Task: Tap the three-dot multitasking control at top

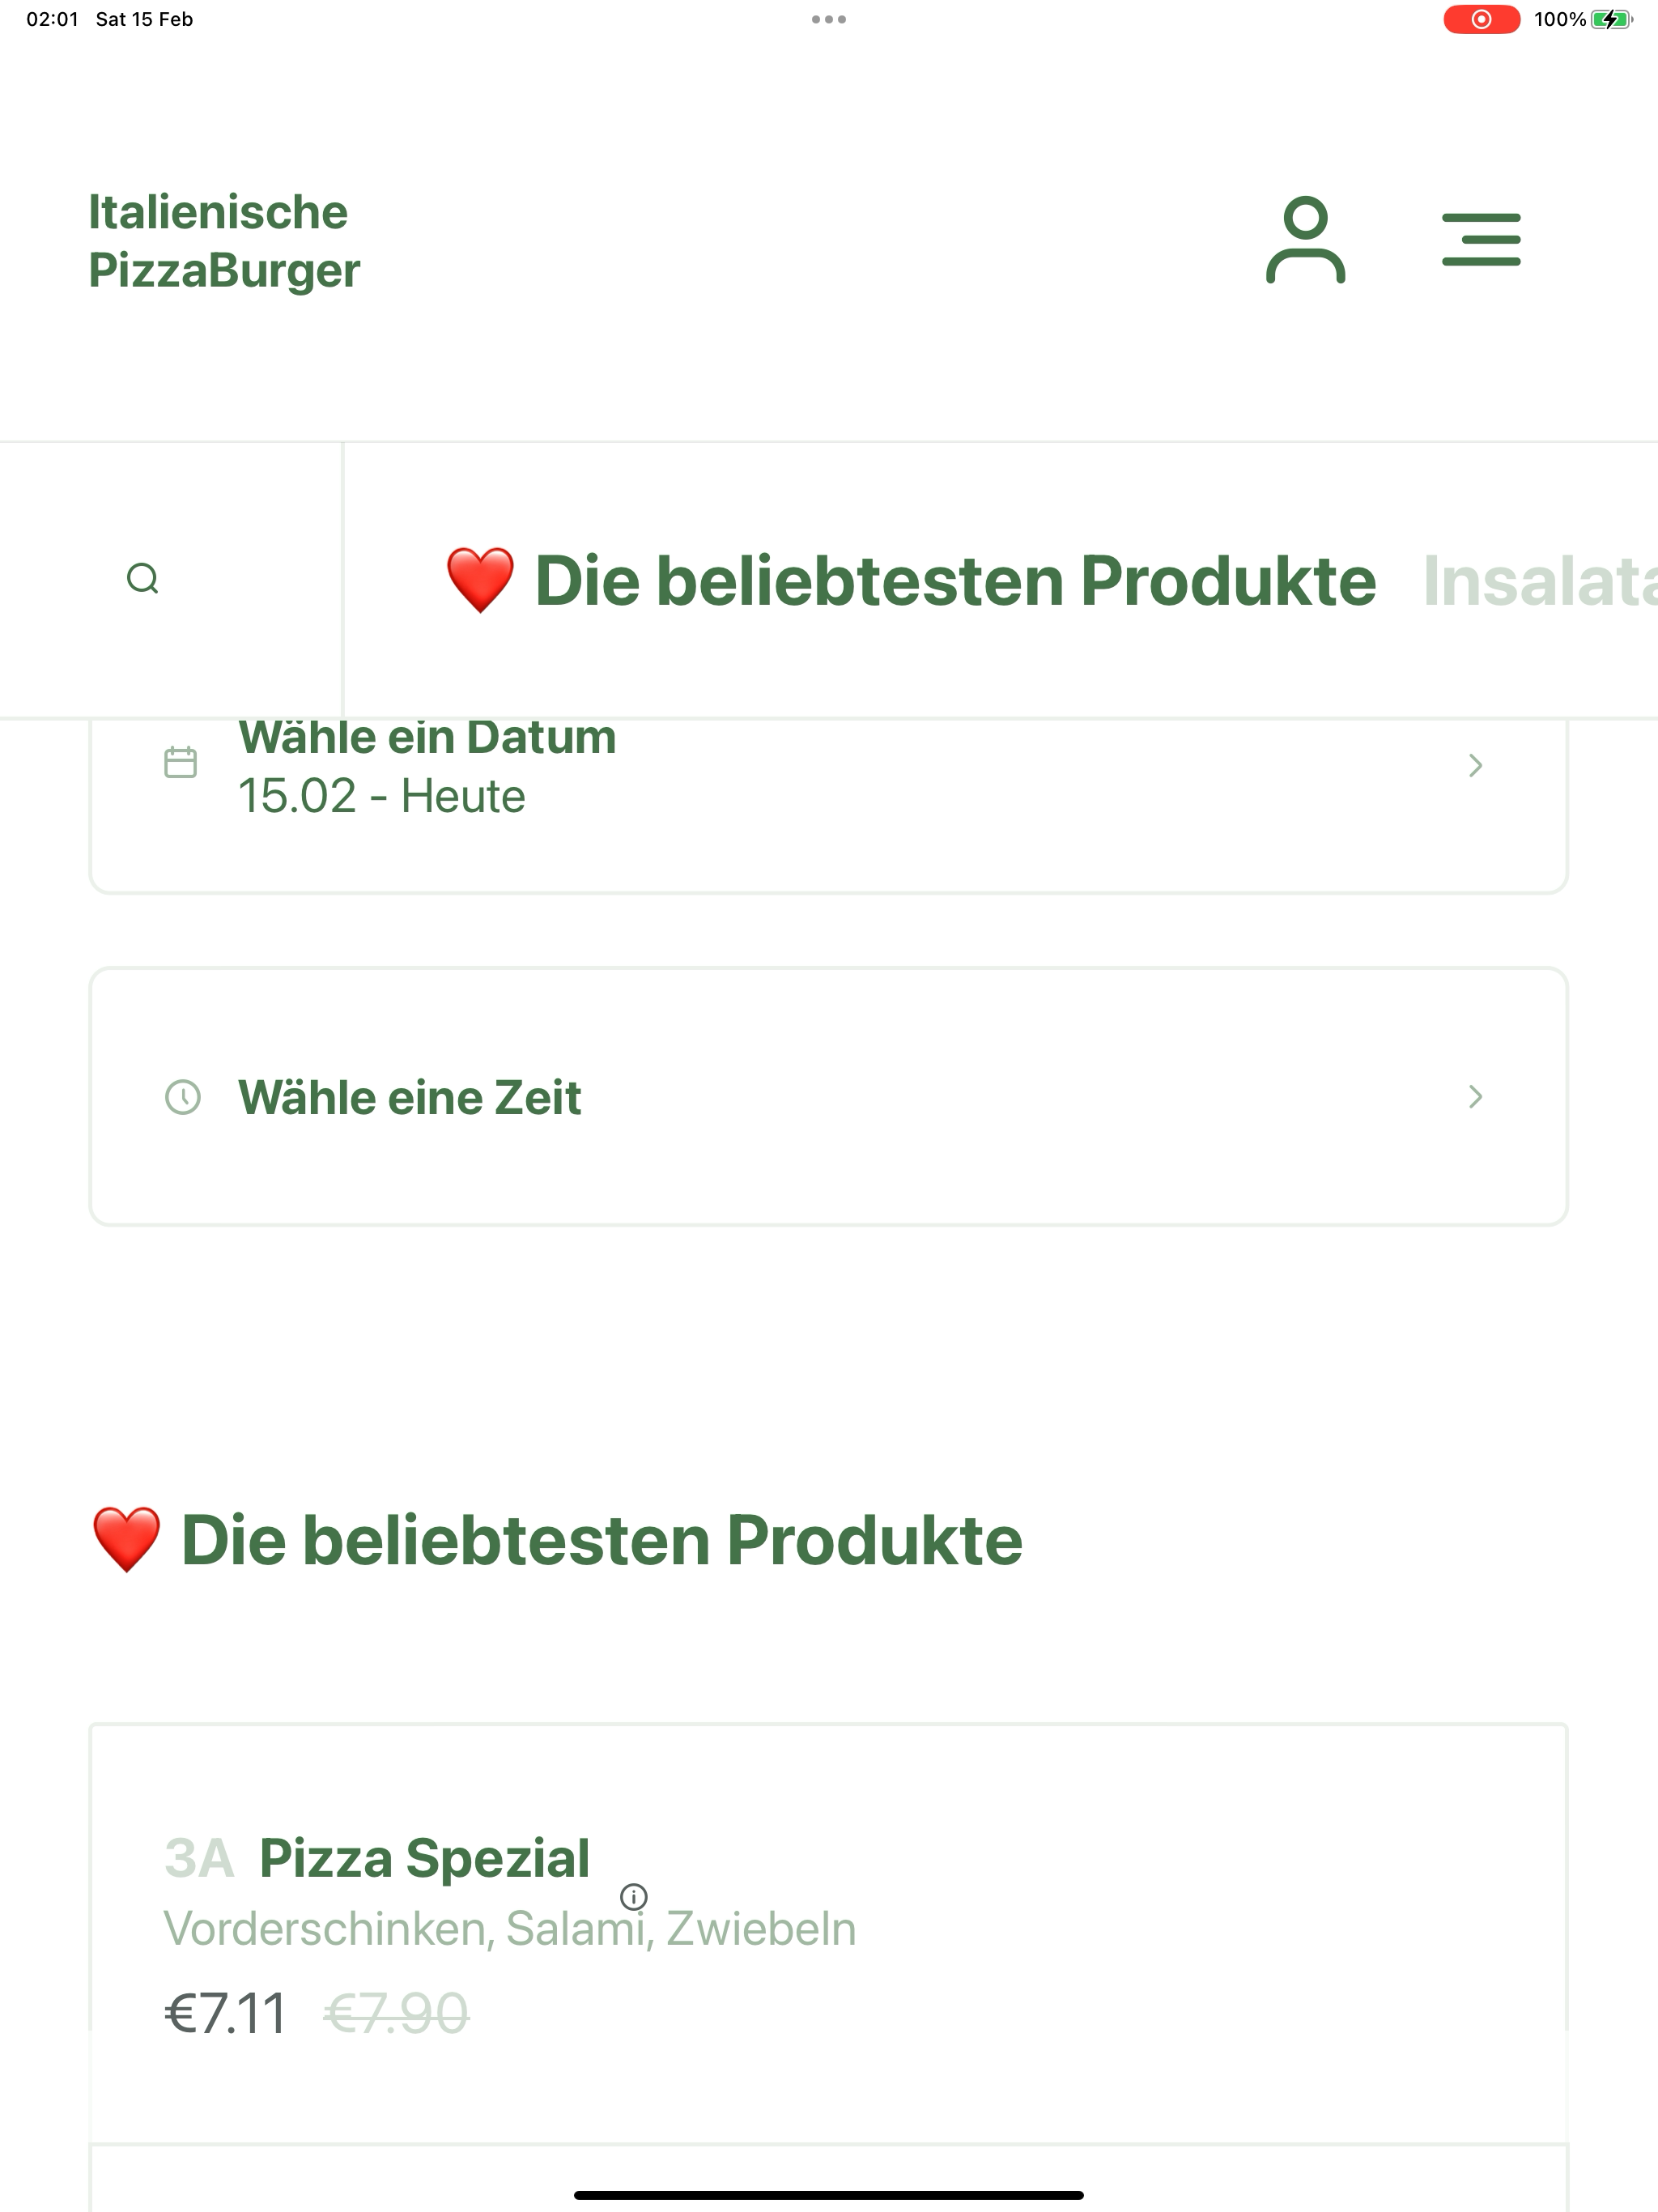Action: click(x=829, y=19)
